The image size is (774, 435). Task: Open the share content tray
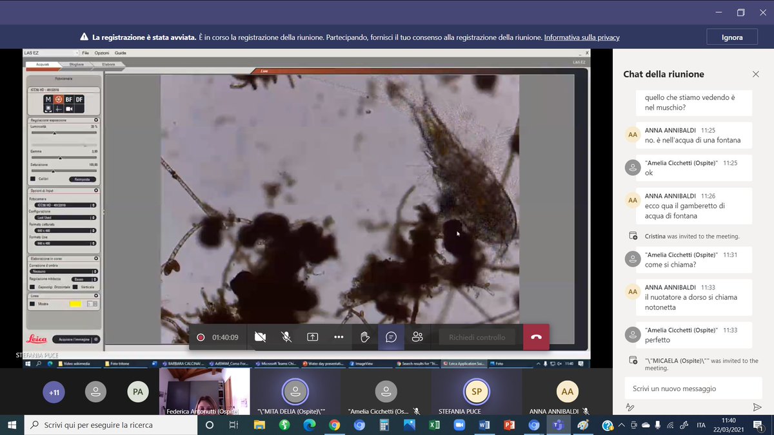coord(313,337)
